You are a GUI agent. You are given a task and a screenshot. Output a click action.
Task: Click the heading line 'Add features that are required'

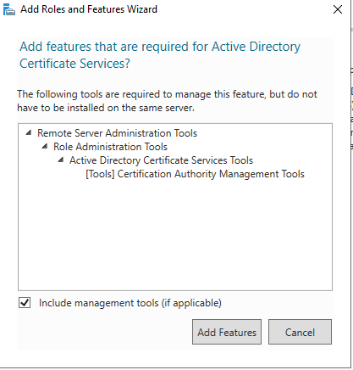click(x=160, y=47)
